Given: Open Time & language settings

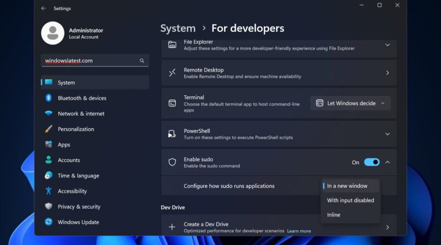Looking at the screenshot, I should 95,175.
